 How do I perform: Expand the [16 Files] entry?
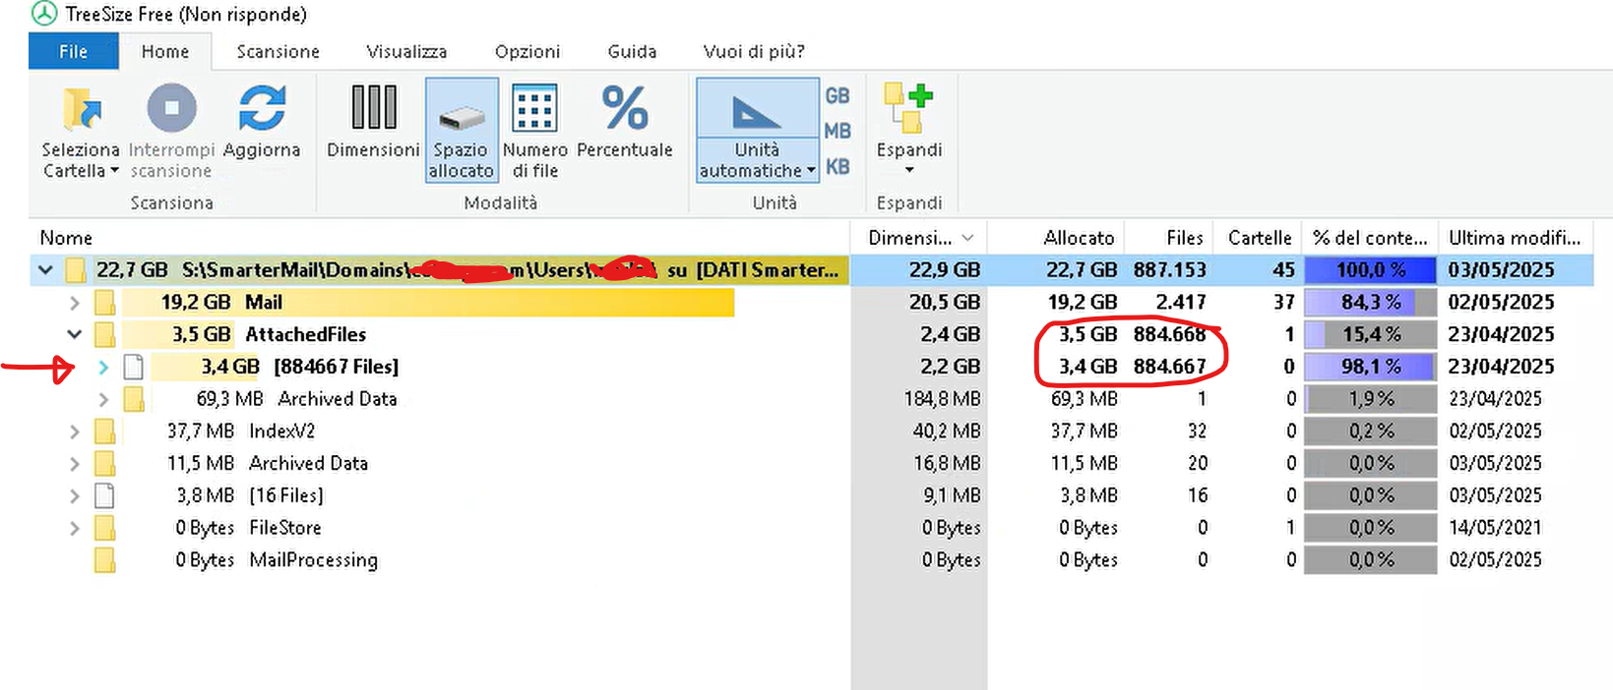[75, 495]
